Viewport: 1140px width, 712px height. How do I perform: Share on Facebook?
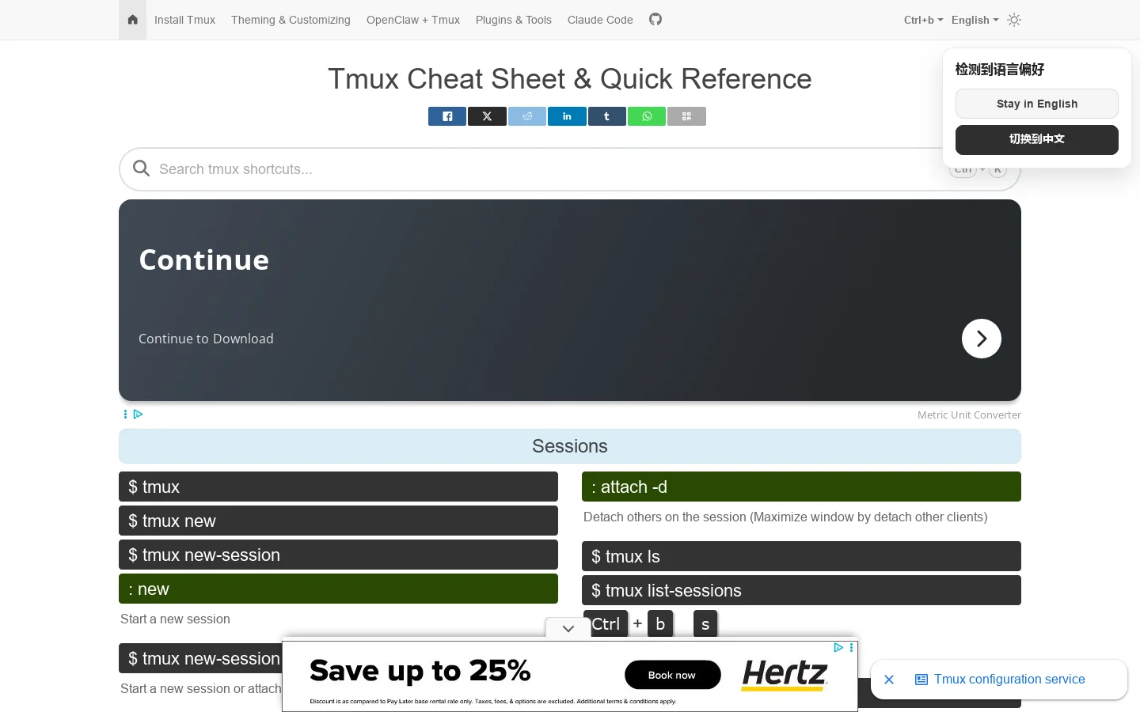click(x=447, y=116)
